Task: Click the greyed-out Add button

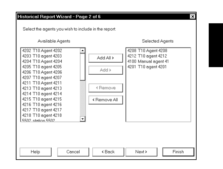Action: point(105,70)
